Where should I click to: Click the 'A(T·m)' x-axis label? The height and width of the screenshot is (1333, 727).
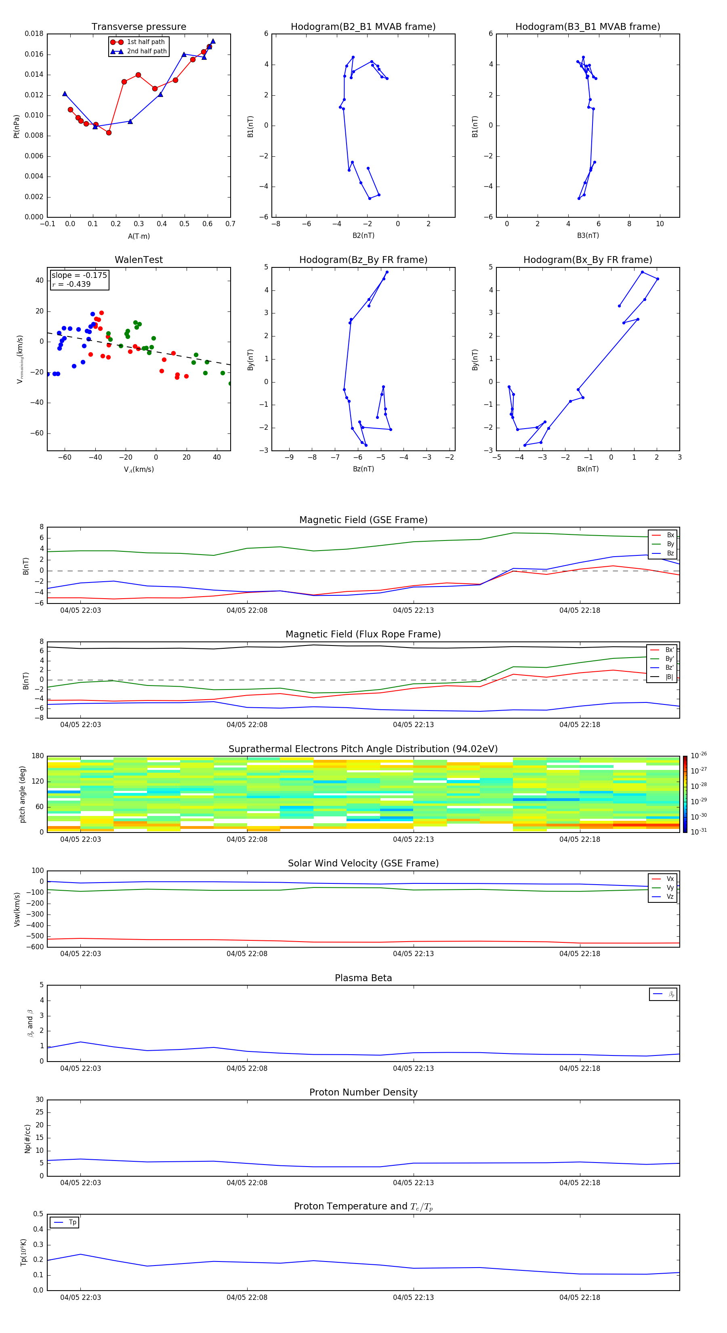point(139,236)
